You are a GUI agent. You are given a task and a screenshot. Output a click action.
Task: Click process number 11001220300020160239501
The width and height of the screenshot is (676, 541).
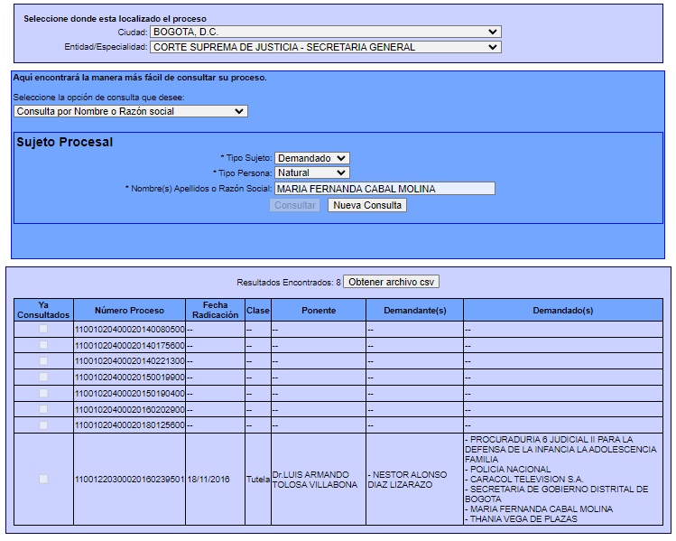click(130, 480)
